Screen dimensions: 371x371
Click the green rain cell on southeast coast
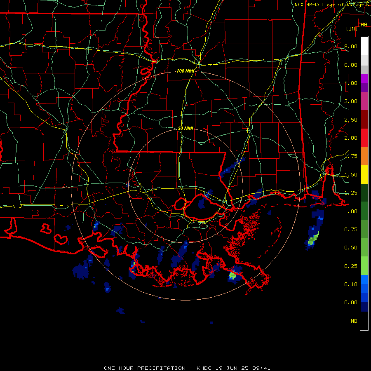(x=232, y=275)
